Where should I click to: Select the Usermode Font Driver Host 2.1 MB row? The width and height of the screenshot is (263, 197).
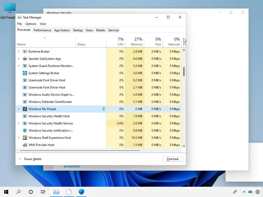click(99, 87)
